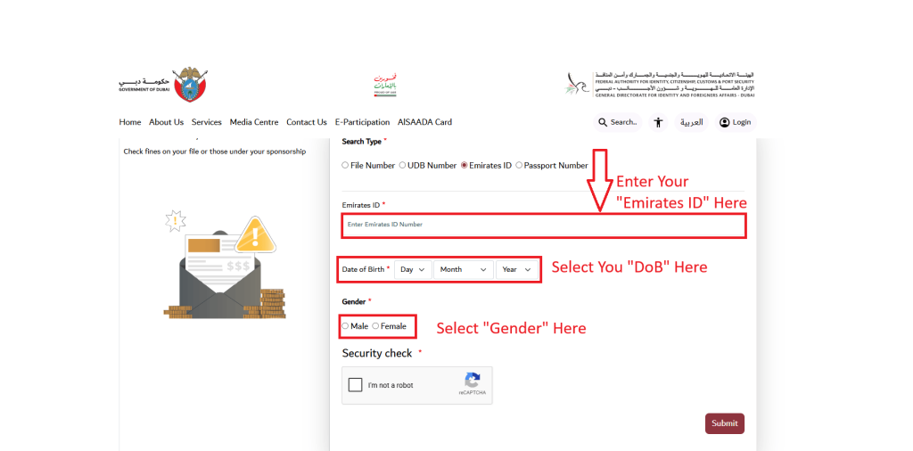Choose the Female gender option
The image size is (913, 451).
coord(375,326)
